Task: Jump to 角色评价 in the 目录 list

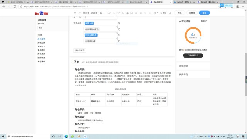Action: click(41, 61)
